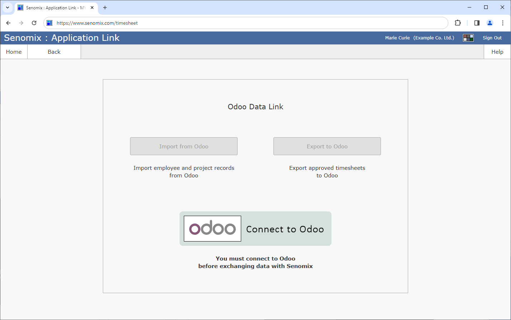
Task: Open the Help menu item
Action: (497, 52)
